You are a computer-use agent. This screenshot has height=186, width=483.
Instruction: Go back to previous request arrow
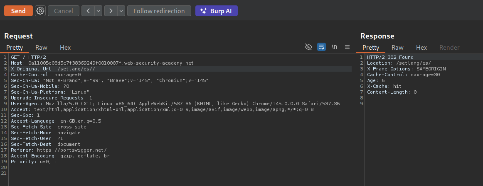88,11
